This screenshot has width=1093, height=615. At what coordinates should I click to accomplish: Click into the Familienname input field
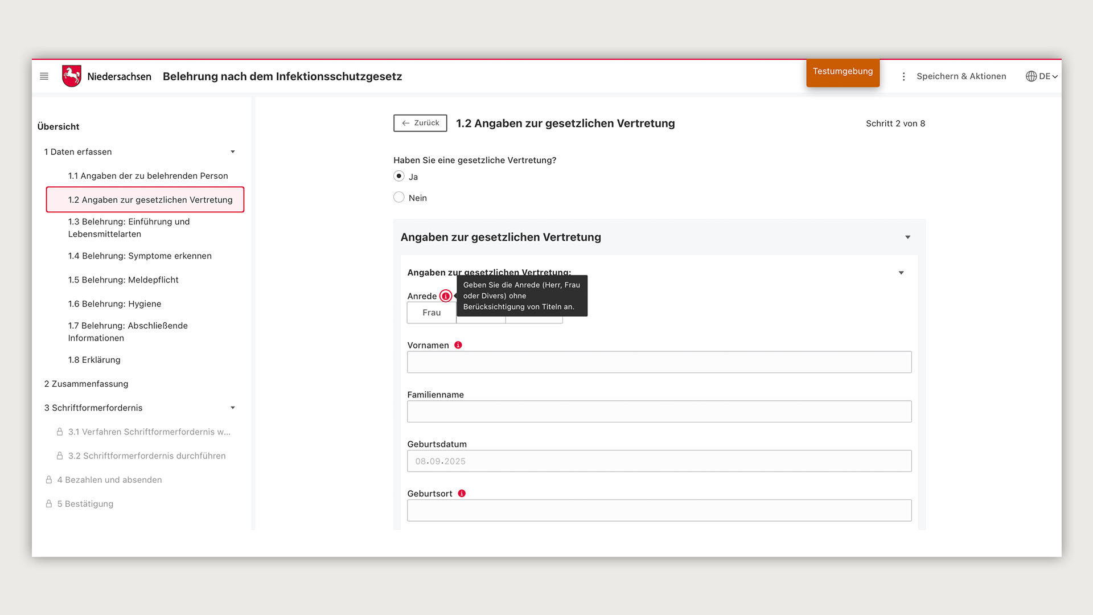pos(659,412)
